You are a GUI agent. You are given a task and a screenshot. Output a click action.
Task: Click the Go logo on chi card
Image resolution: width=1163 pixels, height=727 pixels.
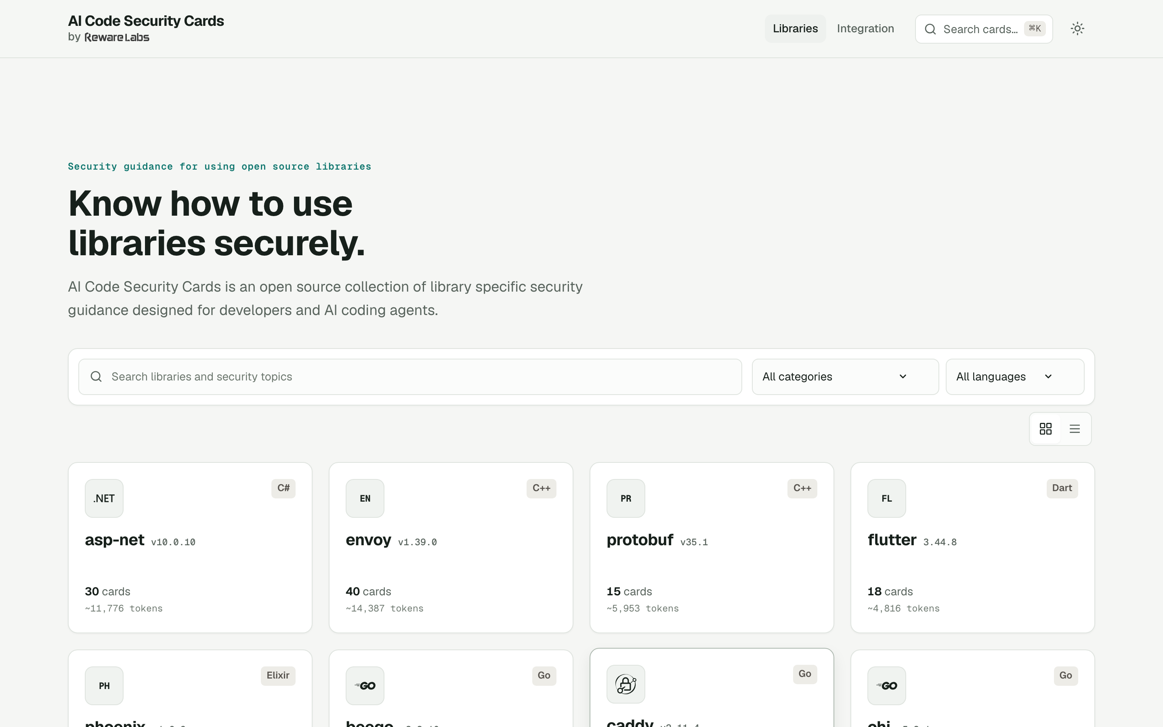pos(887,686)
